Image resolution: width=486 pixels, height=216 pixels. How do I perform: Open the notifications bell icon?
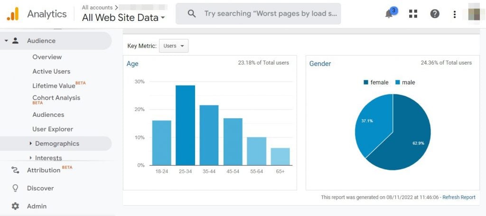(x=389, y=14)
